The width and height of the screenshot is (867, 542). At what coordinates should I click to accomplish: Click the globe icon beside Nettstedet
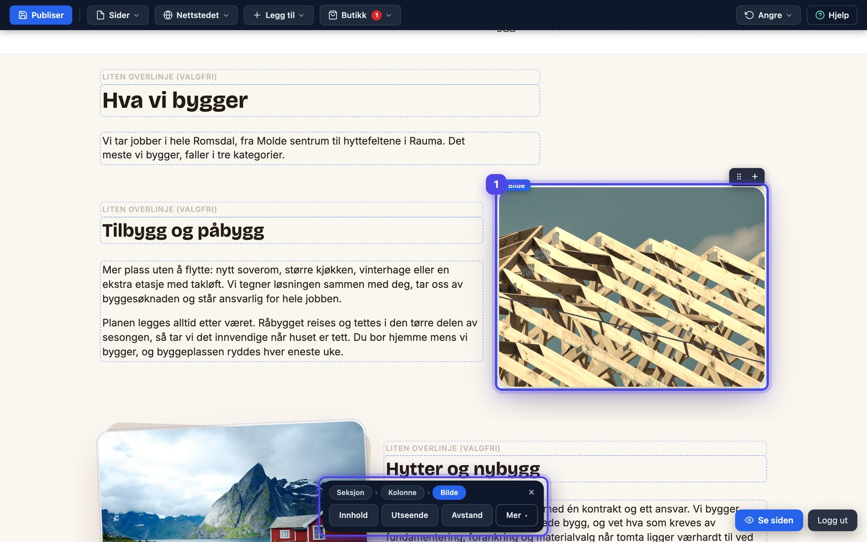[168, 15]
